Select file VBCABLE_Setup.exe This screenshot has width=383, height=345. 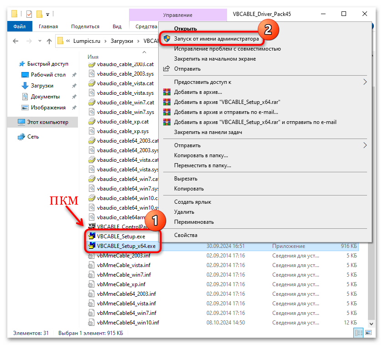click(121, 237)
